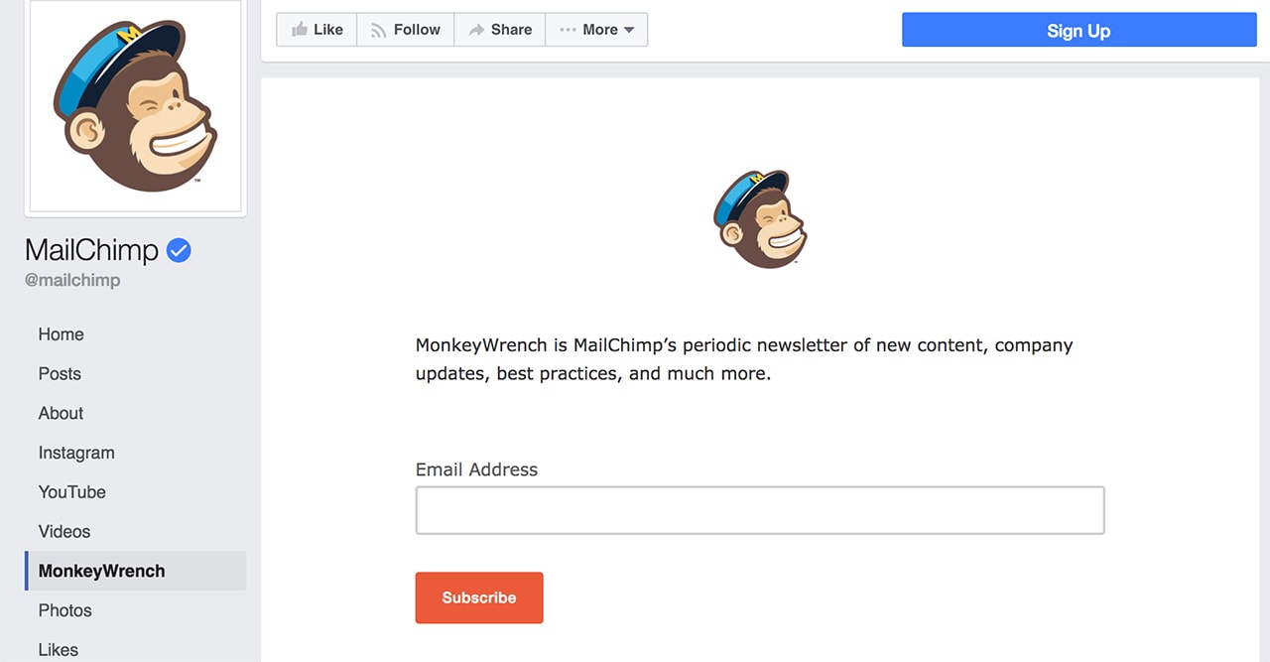Expand the More dropdown arrow
The height and width of the screenshot is (662, 1270).
[629, 31]
